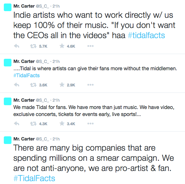The image size is (185, 184).
Task: Click the avatar next to the first tweet
Action: tap(8, 7)
